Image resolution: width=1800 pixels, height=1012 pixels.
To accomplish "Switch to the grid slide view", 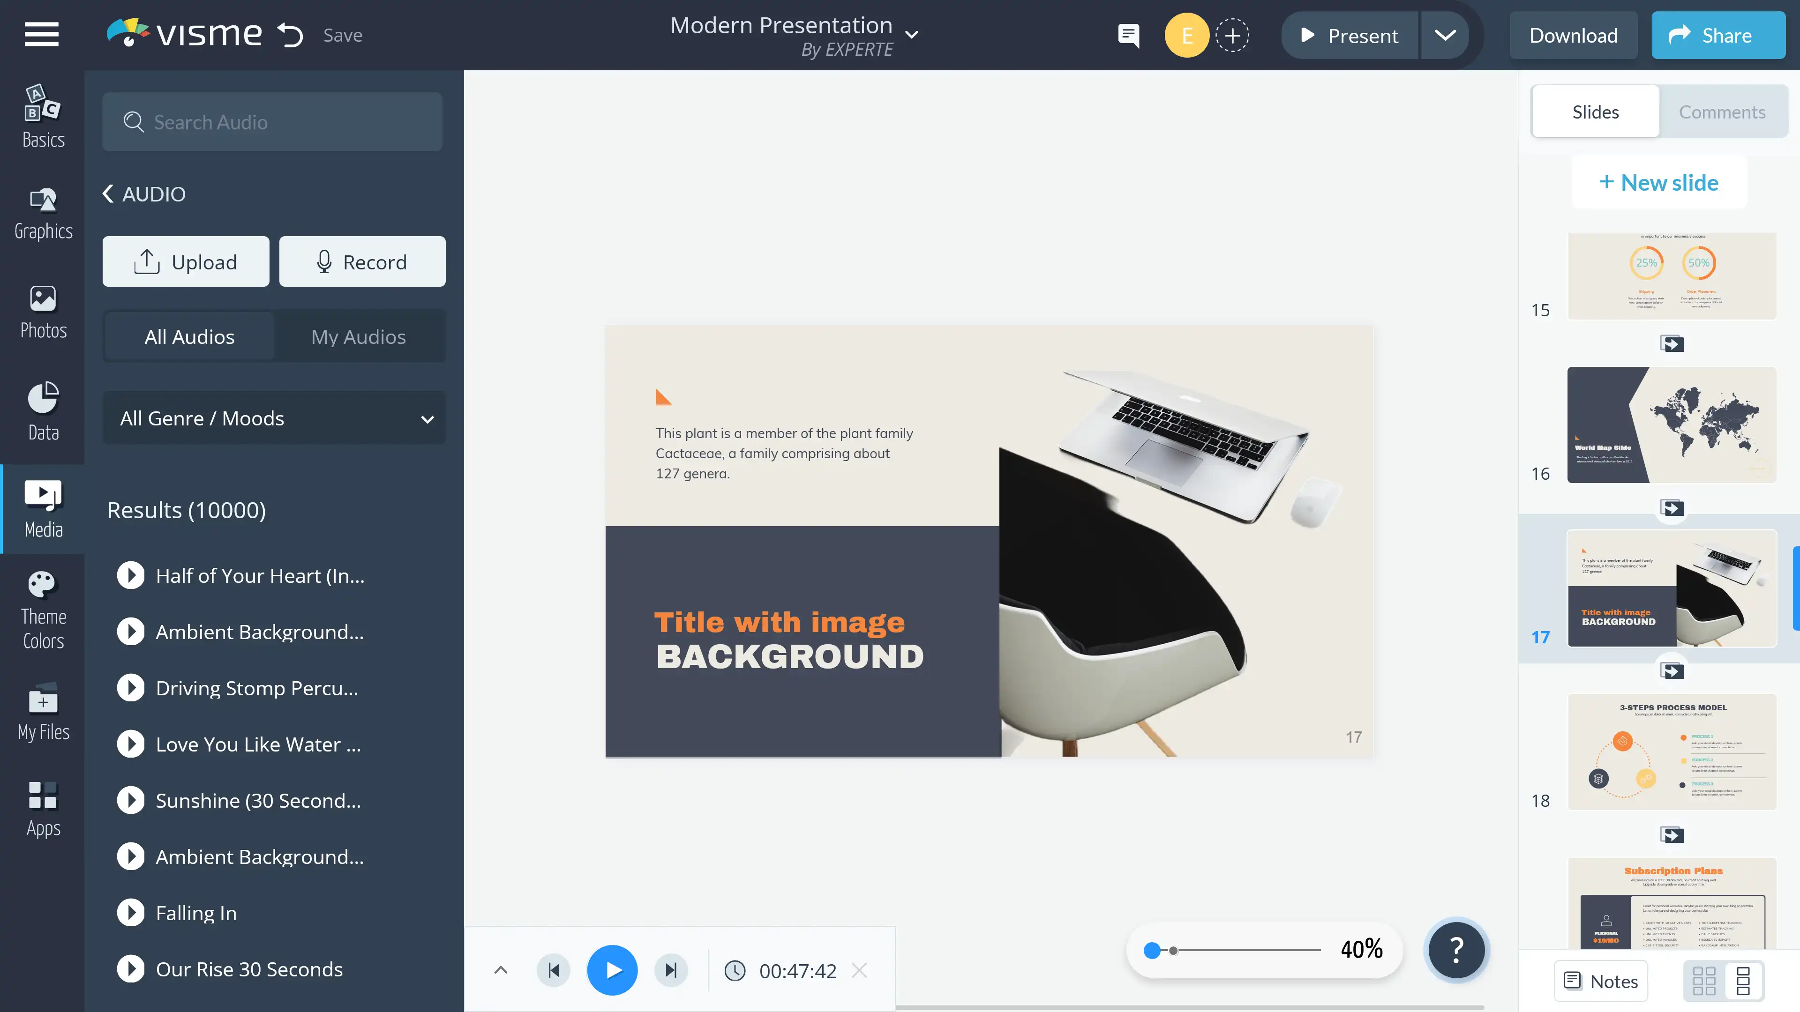I will coord(1704,981).
